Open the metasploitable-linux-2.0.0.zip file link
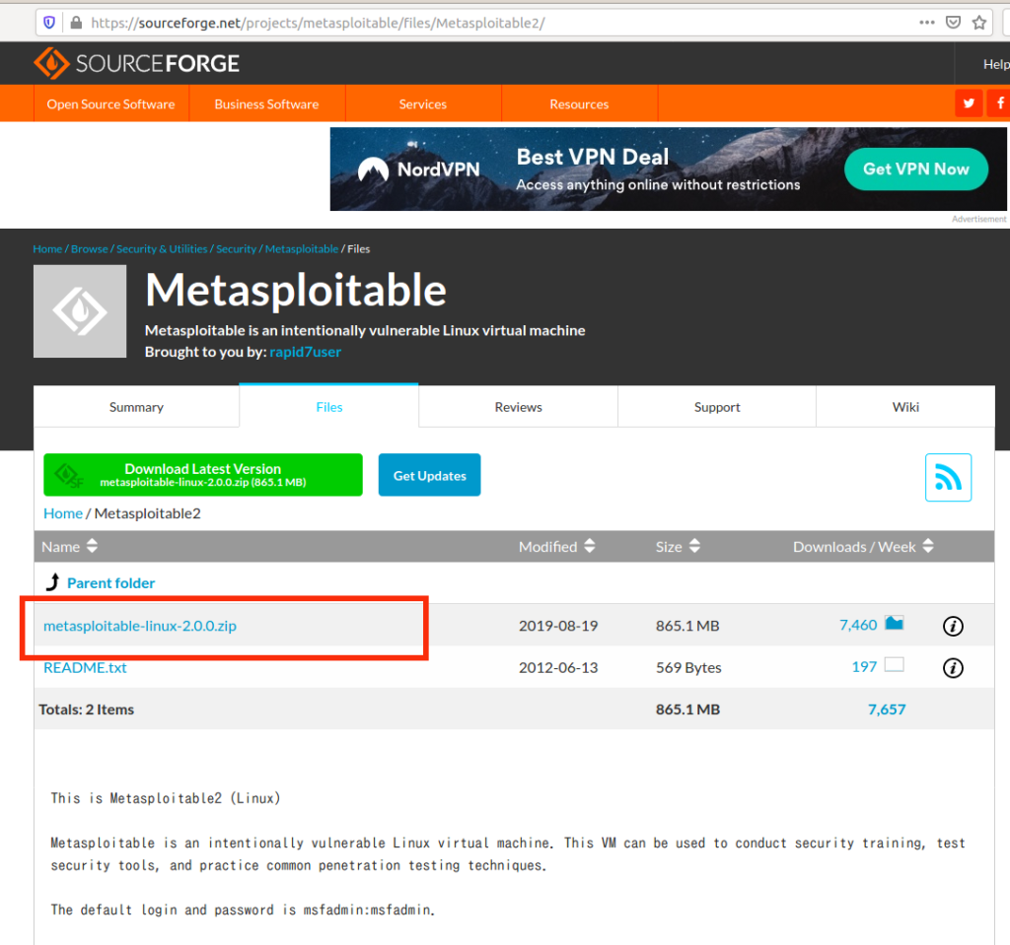The height and width of the screenshot is (945, 1010). pyautogui.click(x=140, y=626)
